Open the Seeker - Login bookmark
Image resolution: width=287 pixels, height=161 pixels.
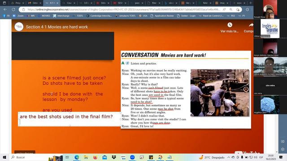187,16
